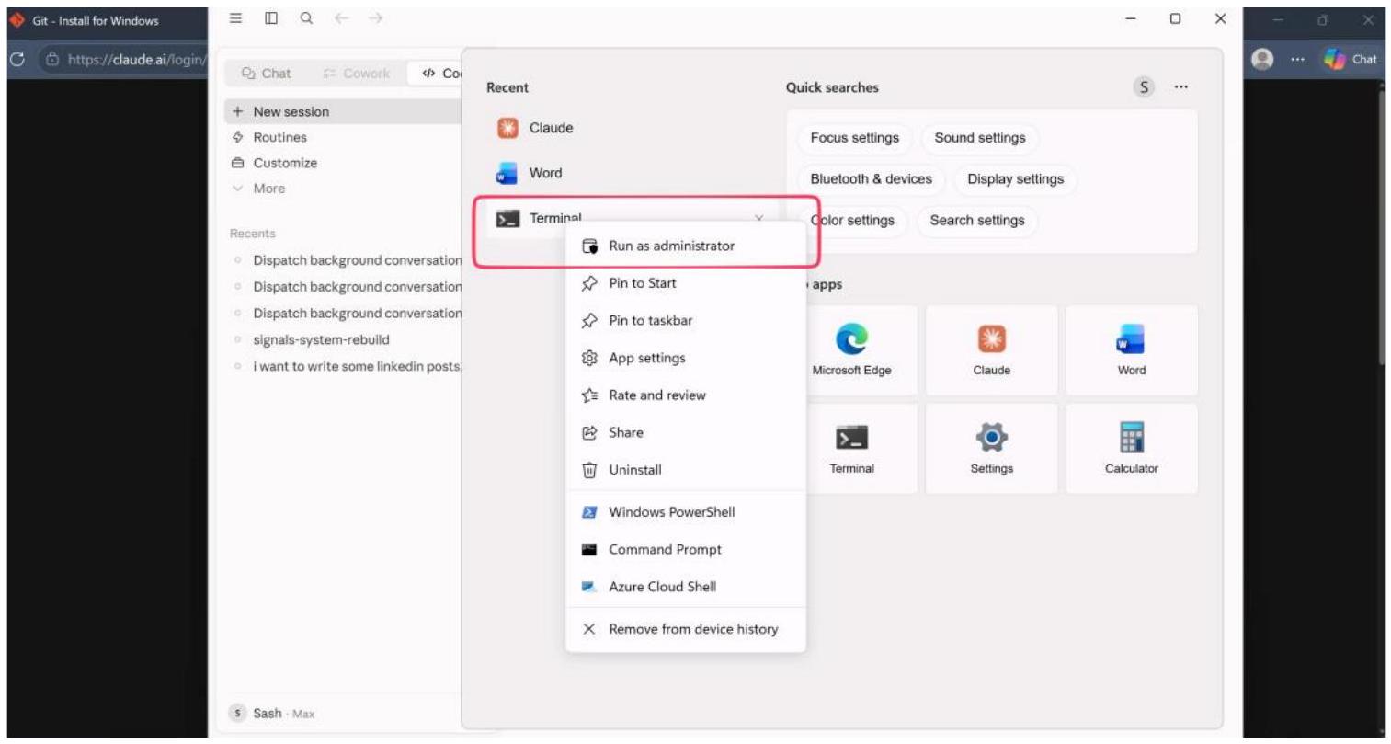This screenshot has width=1391, height=744.
Task: Open Color settings quick search
Action: pos(852,221)
